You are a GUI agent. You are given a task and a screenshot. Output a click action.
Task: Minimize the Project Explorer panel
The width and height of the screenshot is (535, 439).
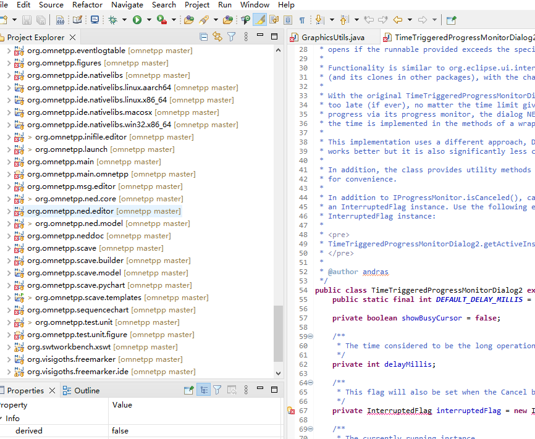(x=260, y=35)
